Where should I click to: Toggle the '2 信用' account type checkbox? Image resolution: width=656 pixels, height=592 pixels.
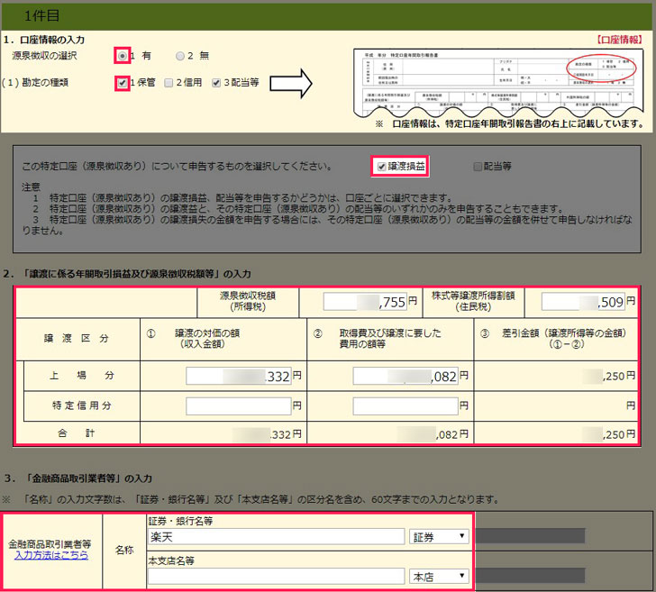[167, 83]
